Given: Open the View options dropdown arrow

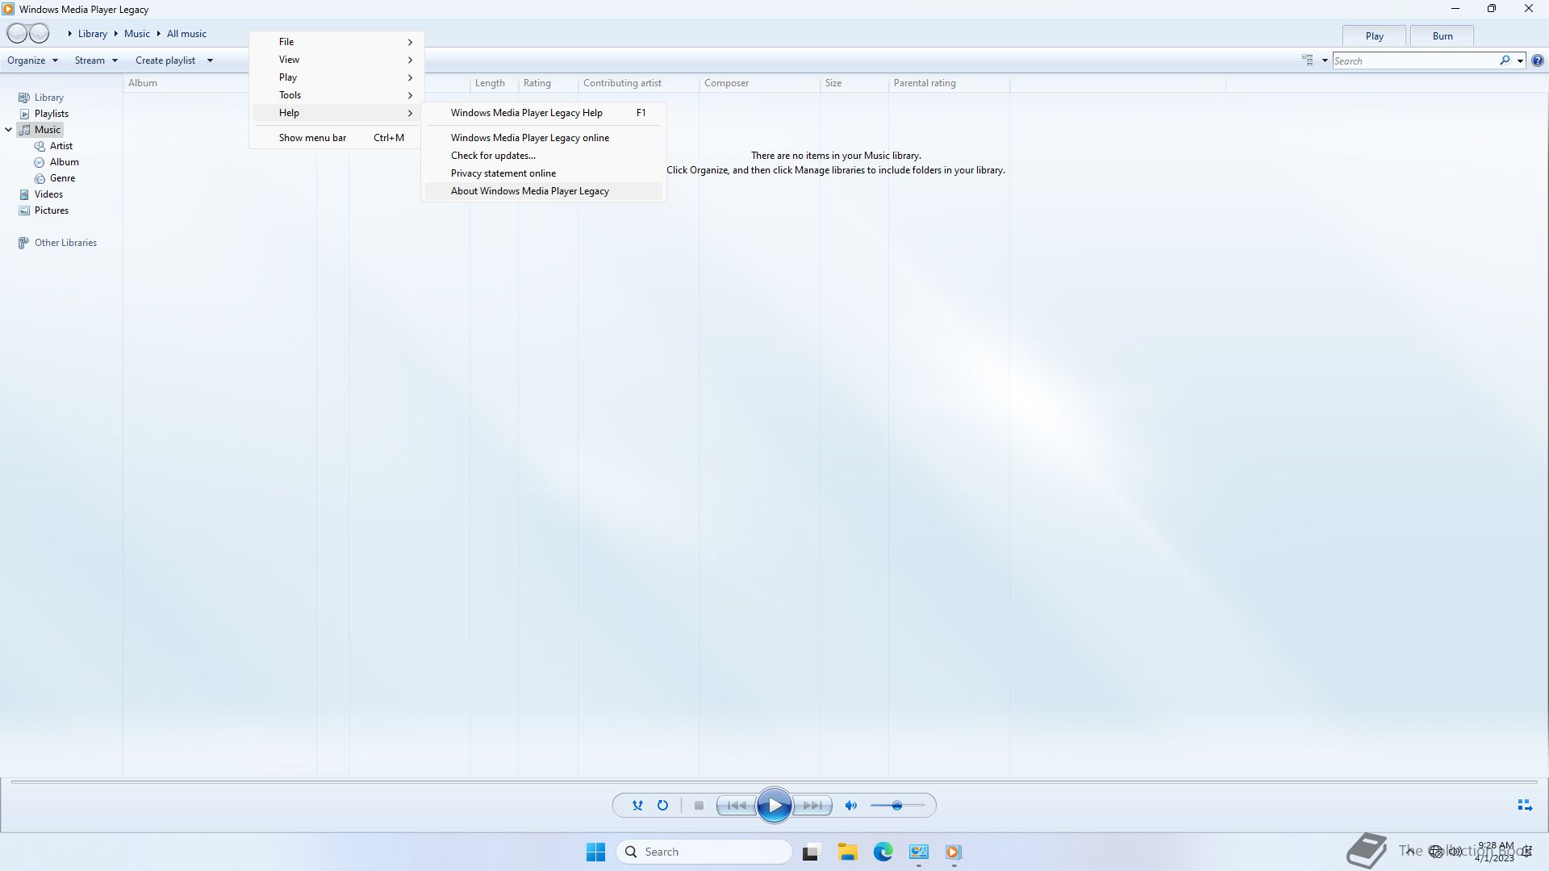Looking at the screenshot, I should tap(1325, 60).
